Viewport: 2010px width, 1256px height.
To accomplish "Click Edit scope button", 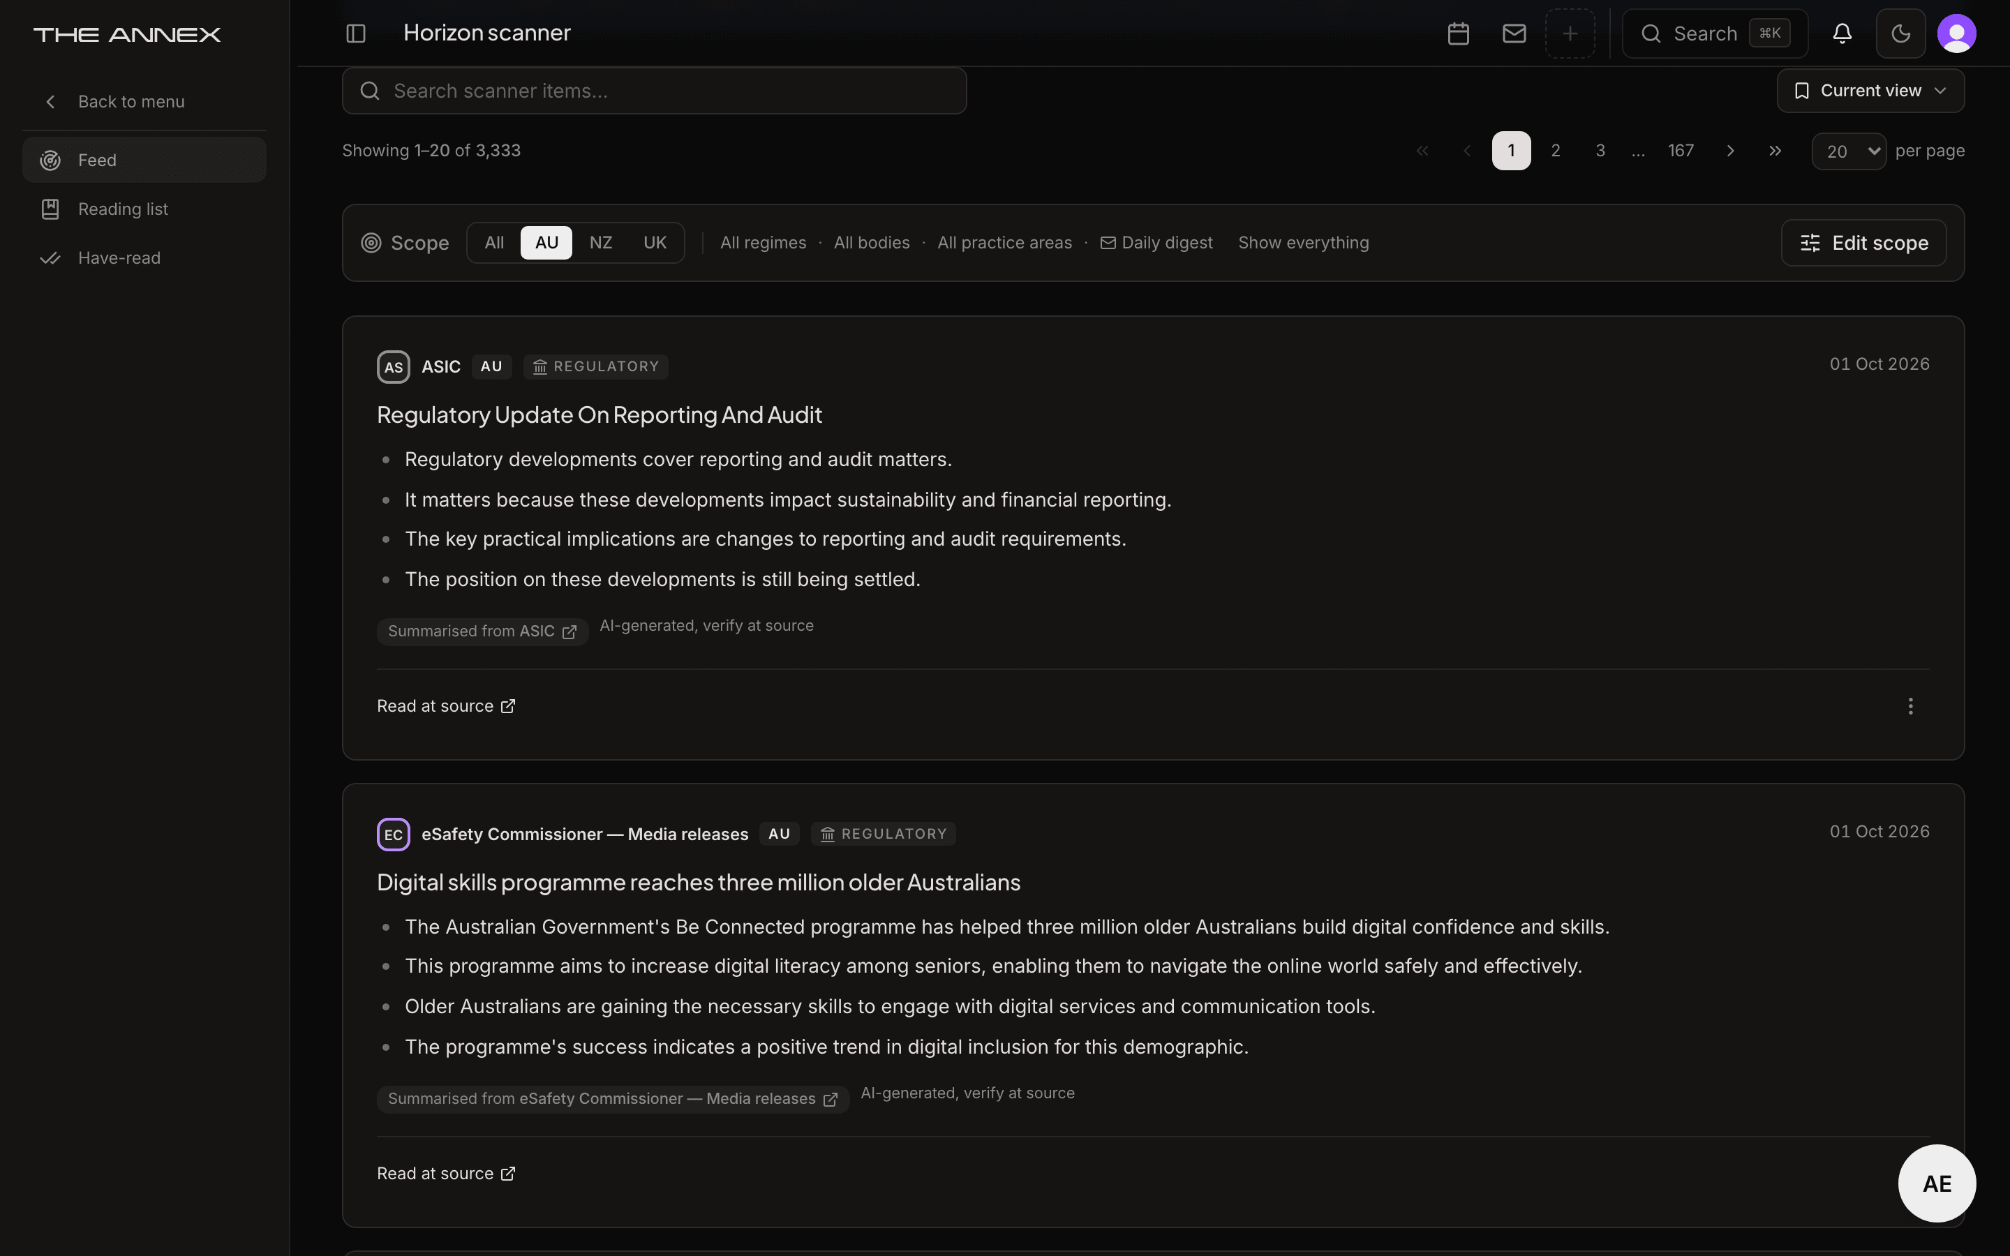I will tap(1864, 243).
